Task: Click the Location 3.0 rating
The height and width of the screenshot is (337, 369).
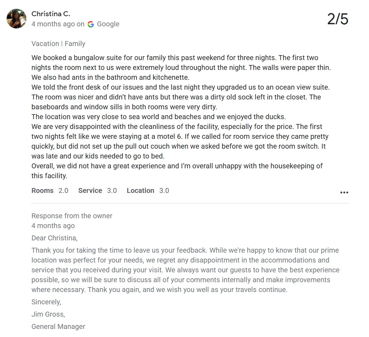Action: [148, 190]
